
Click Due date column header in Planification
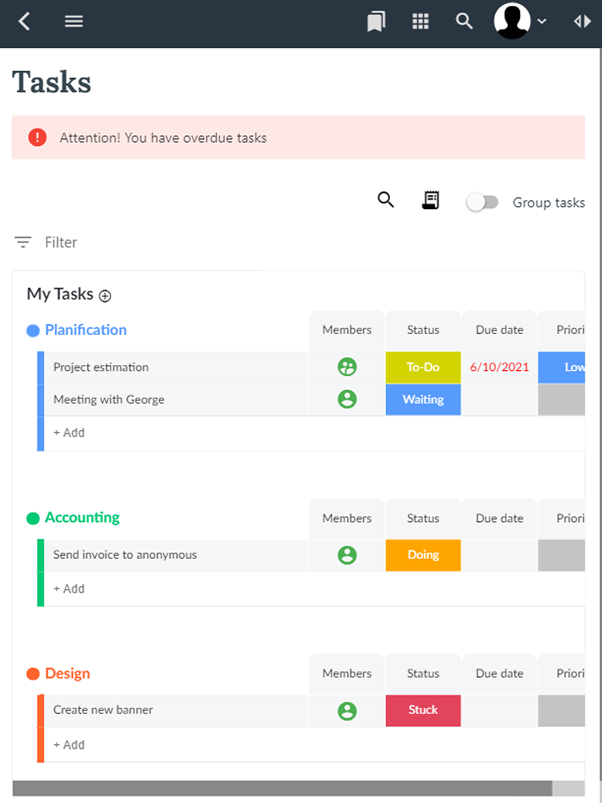tap(499, 330)
